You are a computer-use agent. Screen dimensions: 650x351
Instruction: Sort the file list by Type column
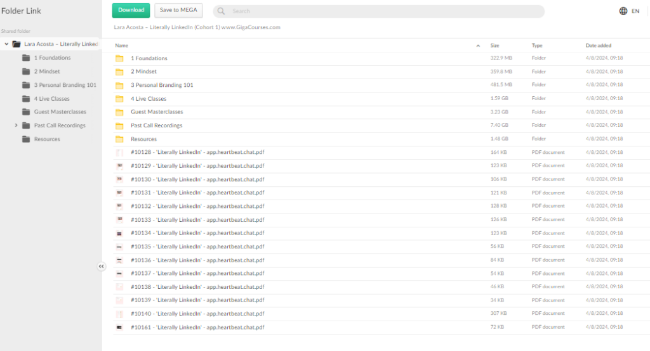point(537,46)
